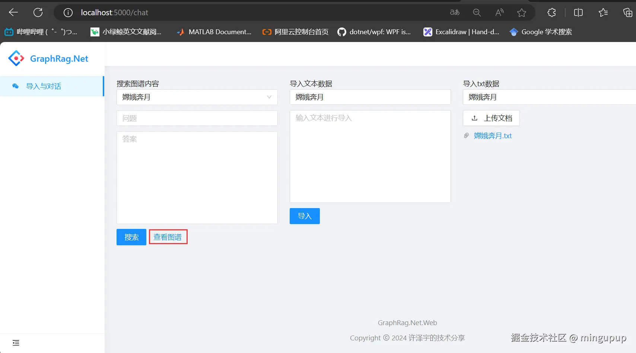Click the 搜索图谱内容 label
Screen dimensions: 636x353
click(x=138, y=84)
